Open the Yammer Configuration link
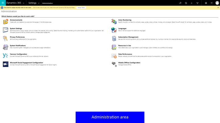Screen dimensions: 220x123 click(x=19, y=54)
